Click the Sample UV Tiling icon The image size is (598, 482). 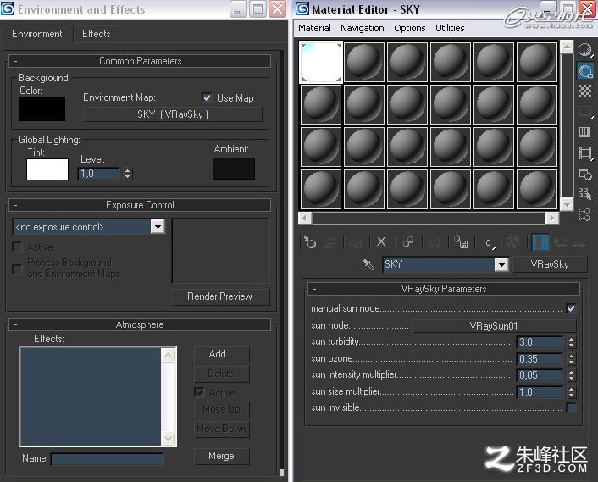pyautogui.click(x=585, y=111)
